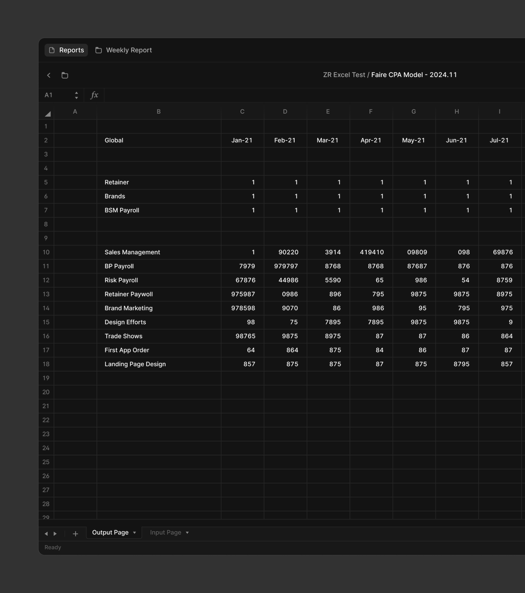
Task: Click cell with value 5590
Action: point(328,280)
